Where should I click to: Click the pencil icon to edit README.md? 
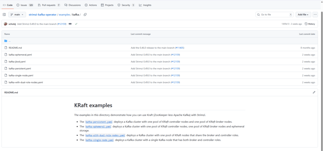(x=314, y=92)
